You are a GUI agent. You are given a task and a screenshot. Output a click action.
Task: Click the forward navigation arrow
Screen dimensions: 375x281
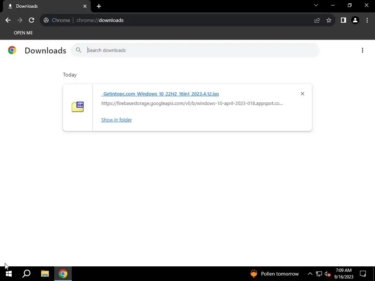click(x=20, y=20)
